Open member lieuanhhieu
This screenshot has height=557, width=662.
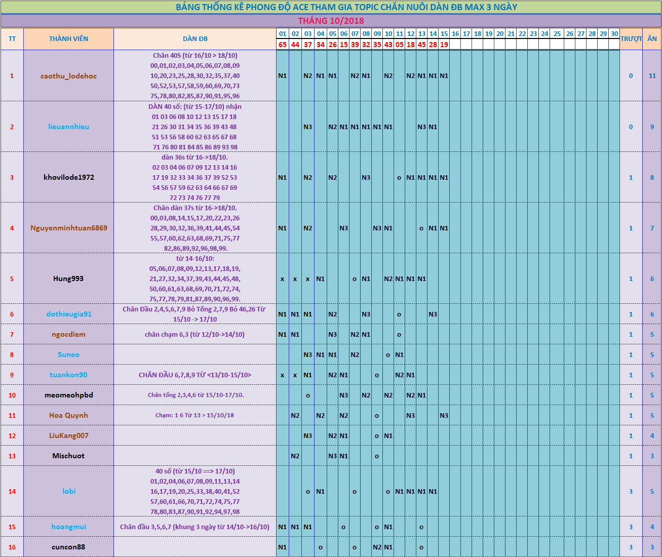point(68,127)
